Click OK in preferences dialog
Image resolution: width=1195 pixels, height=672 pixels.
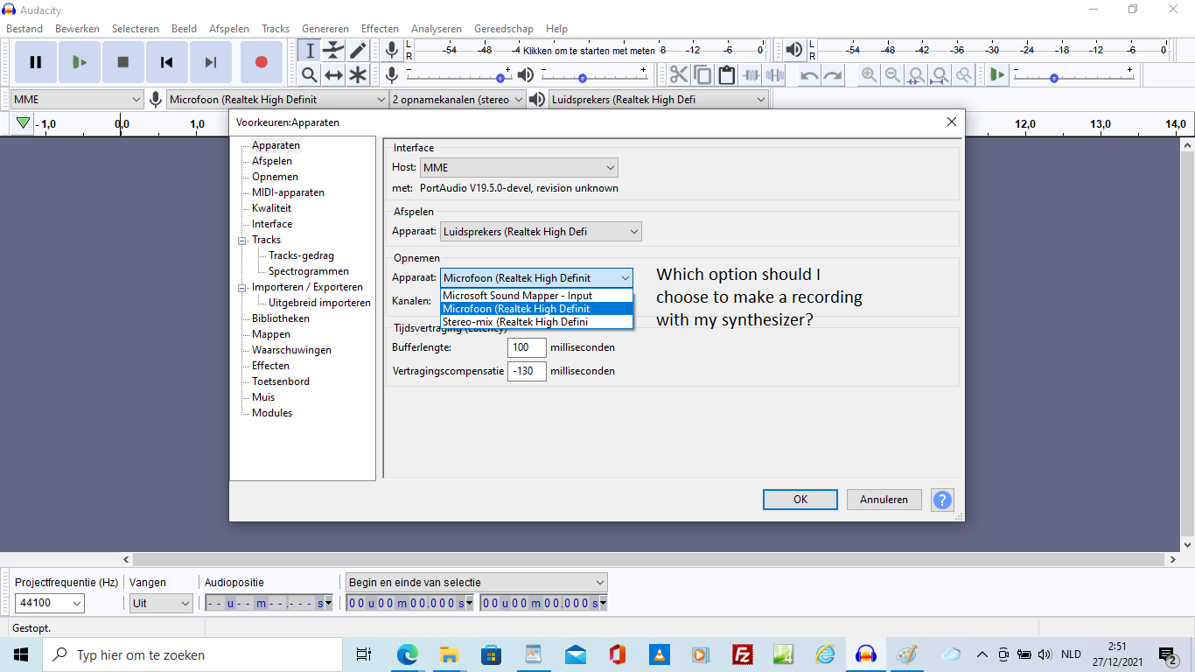tap(800, 500)
